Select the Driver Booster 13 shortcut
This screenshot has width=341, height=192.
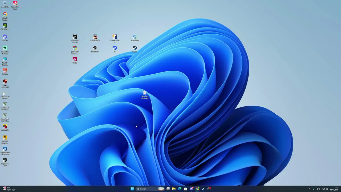click(x=5, y=83)
